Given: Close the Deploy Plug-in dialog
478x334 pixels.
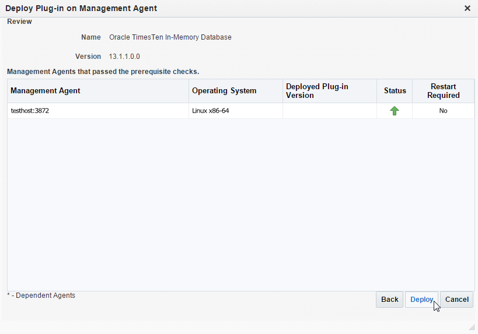Looking at the screenshot, I should [x=467, y=8].
